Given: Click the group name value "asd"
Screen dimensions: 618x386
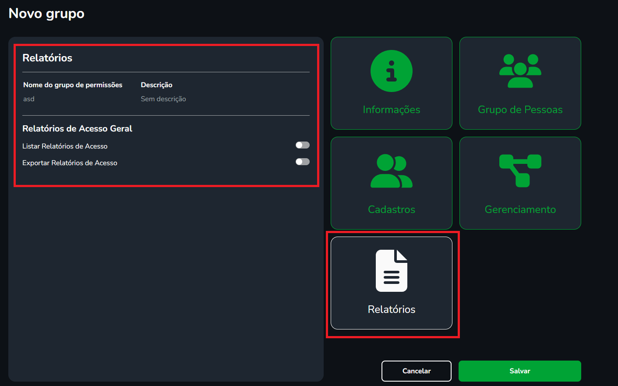Looking at the screenshot, I should point(29,99).
